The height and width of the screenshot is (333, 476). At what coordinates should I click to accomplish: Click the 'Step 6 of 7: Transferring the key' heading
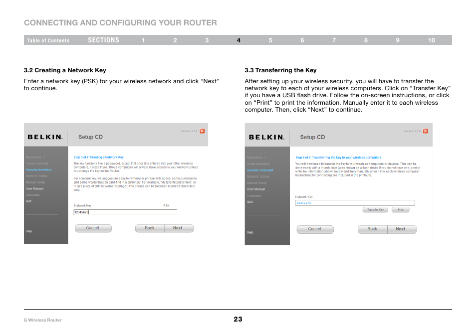tap(338, 158)
